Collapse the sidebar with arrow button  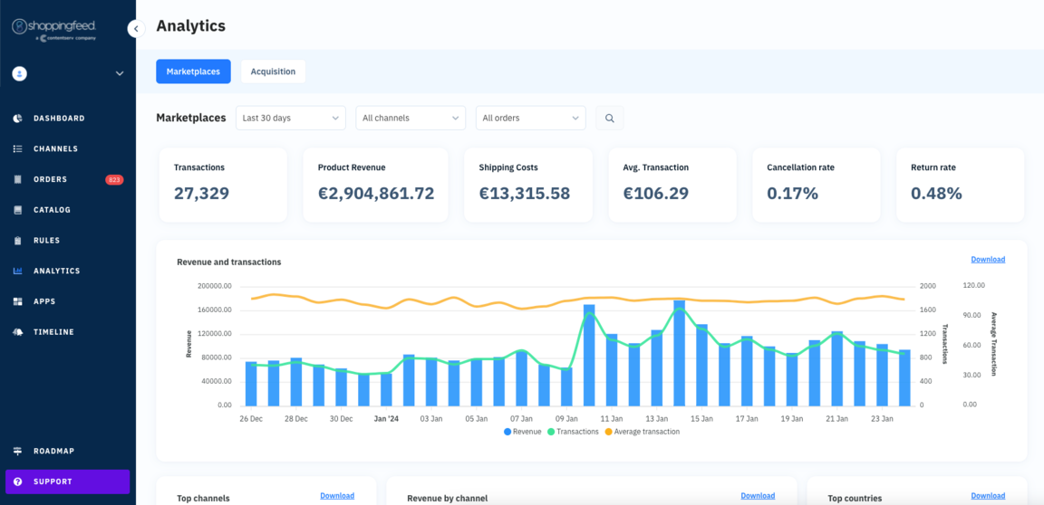coord(136,29)
